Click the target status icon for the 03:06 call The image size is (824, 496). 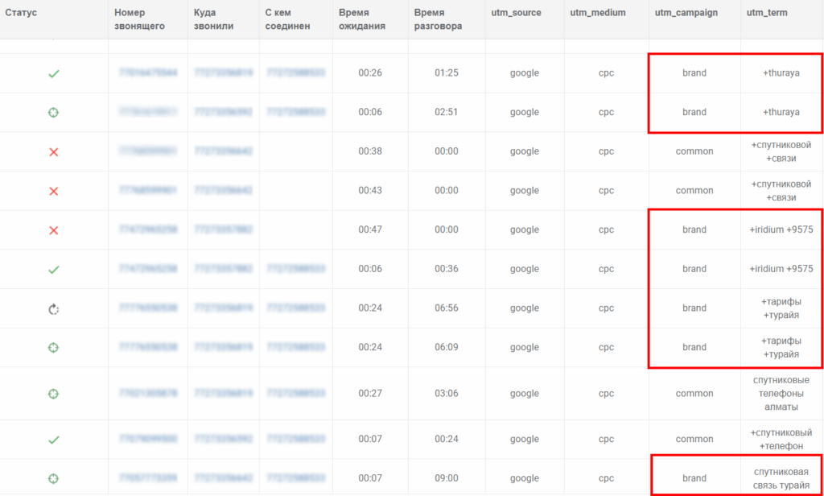[54, 394]
